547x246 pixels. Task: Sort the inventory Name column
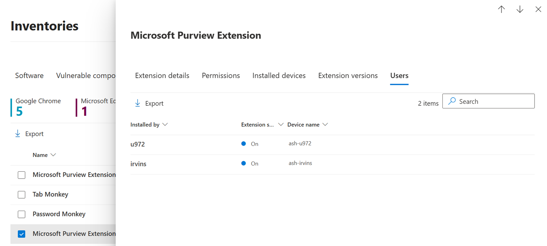[53, 155]
